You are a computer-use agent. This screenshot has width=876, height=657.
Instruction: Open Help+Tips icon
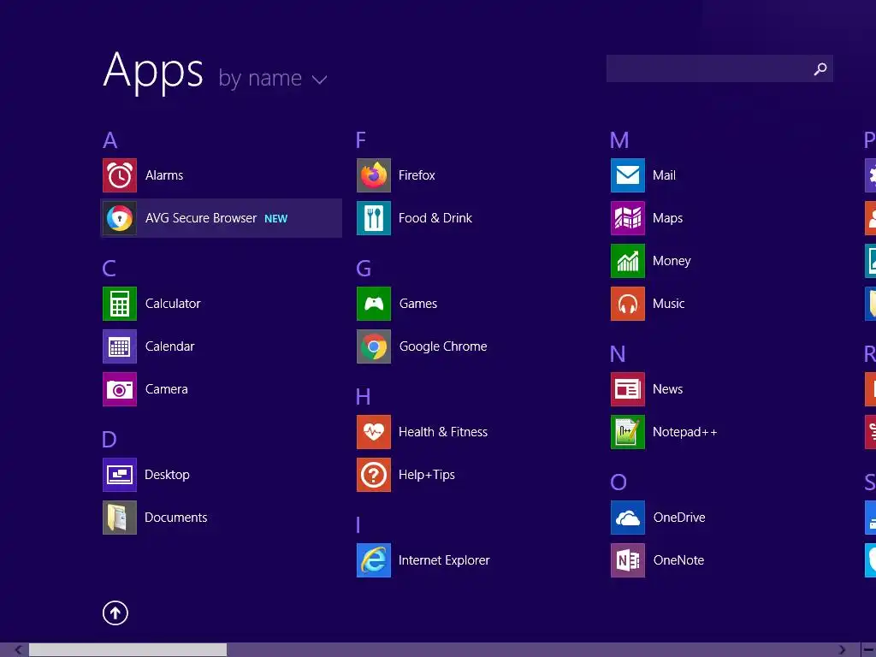[x=374, y=475]
